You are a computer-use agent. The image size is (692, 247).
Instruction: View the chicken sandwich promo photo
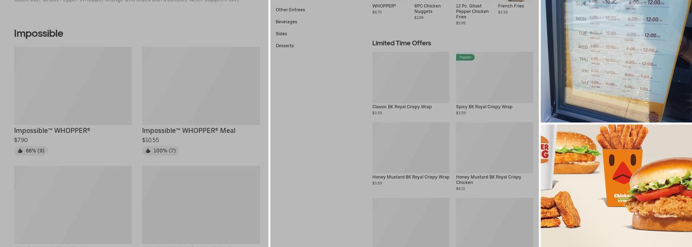point(616,185)
